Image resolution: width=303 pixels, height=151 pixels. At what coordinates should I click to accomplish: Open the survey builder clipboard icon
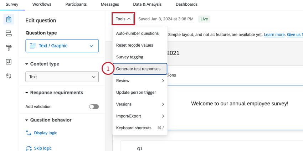[9, 19]
